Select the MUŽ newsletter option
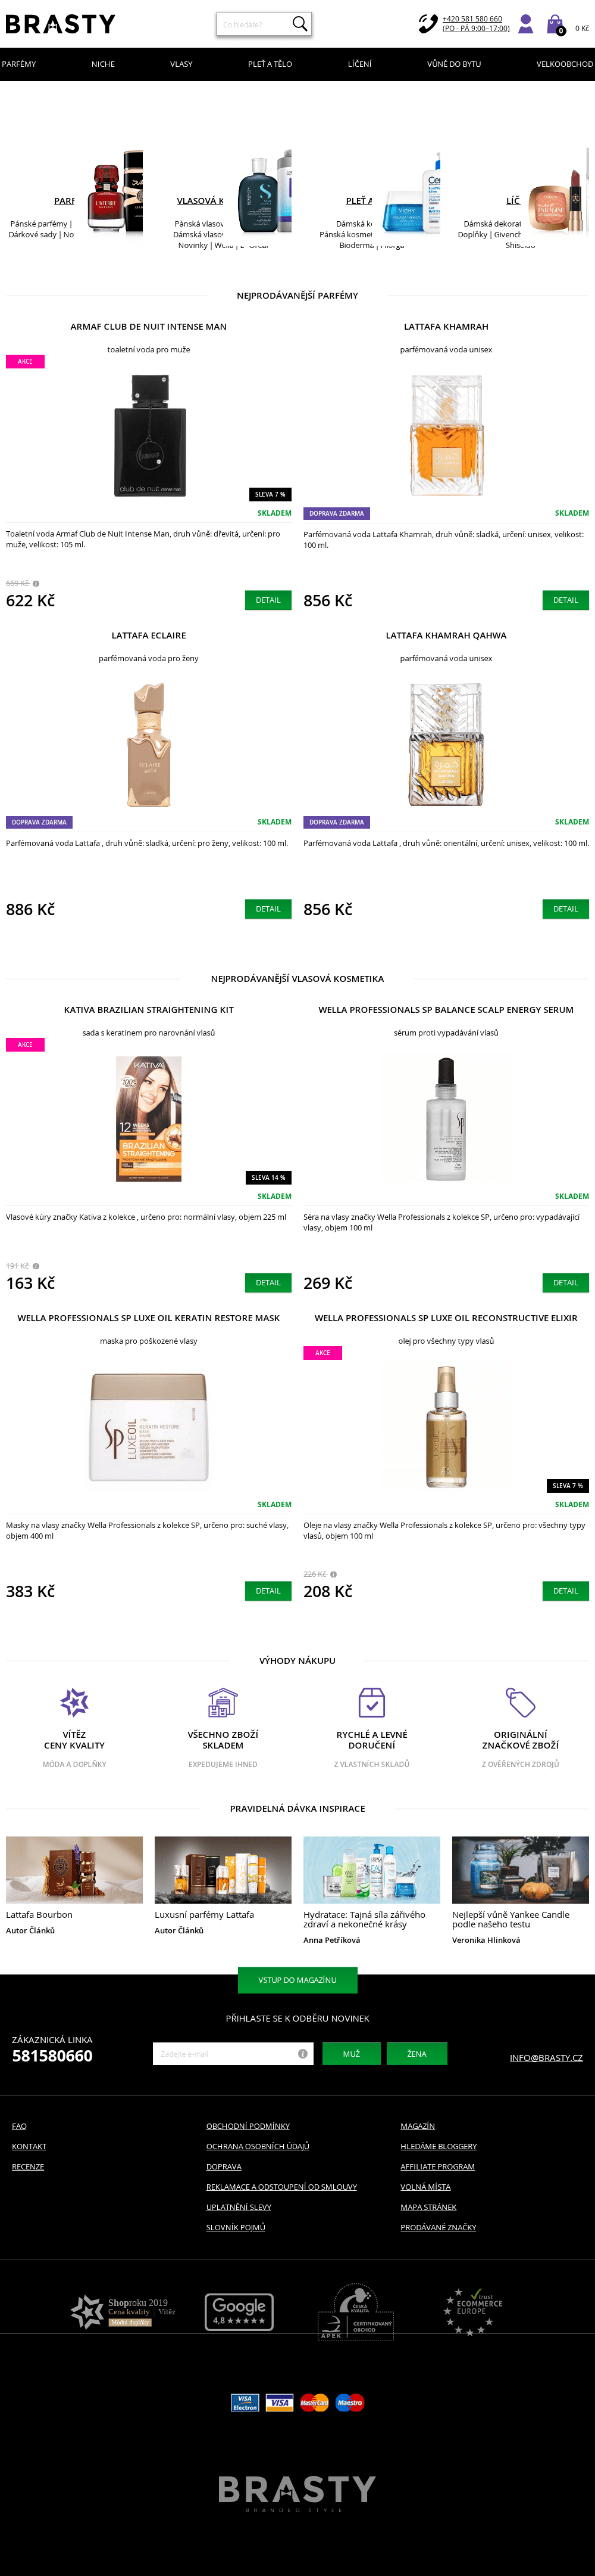This screenshot has width=595, height=2576. tap(352, 2053)
